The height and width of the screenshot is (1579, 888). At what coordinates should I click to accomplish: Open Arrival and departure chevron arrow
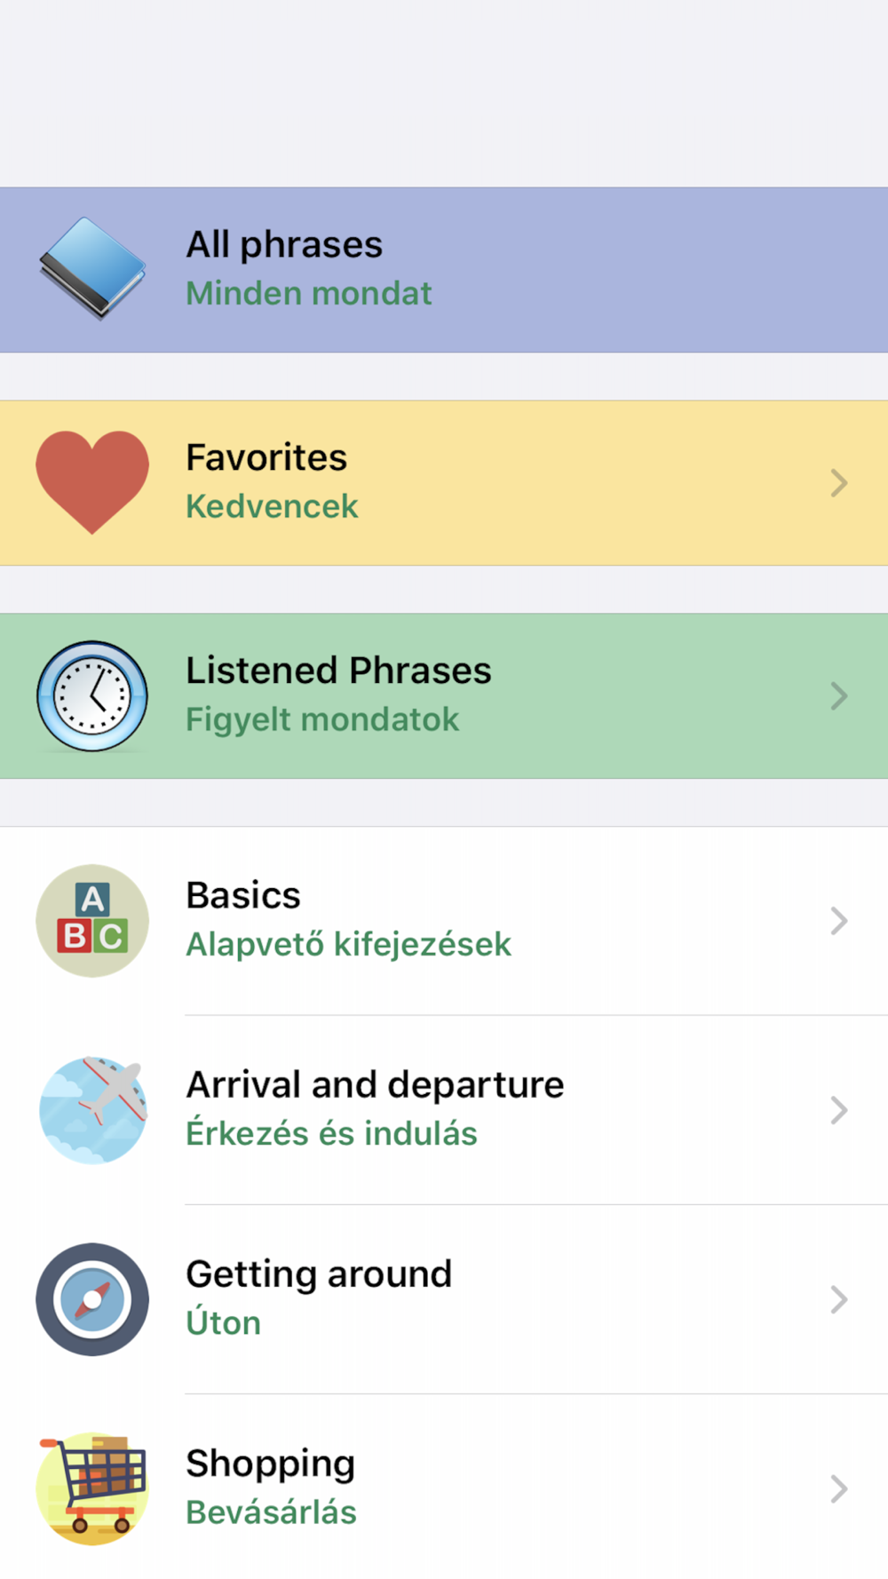tap(839, 1110)
